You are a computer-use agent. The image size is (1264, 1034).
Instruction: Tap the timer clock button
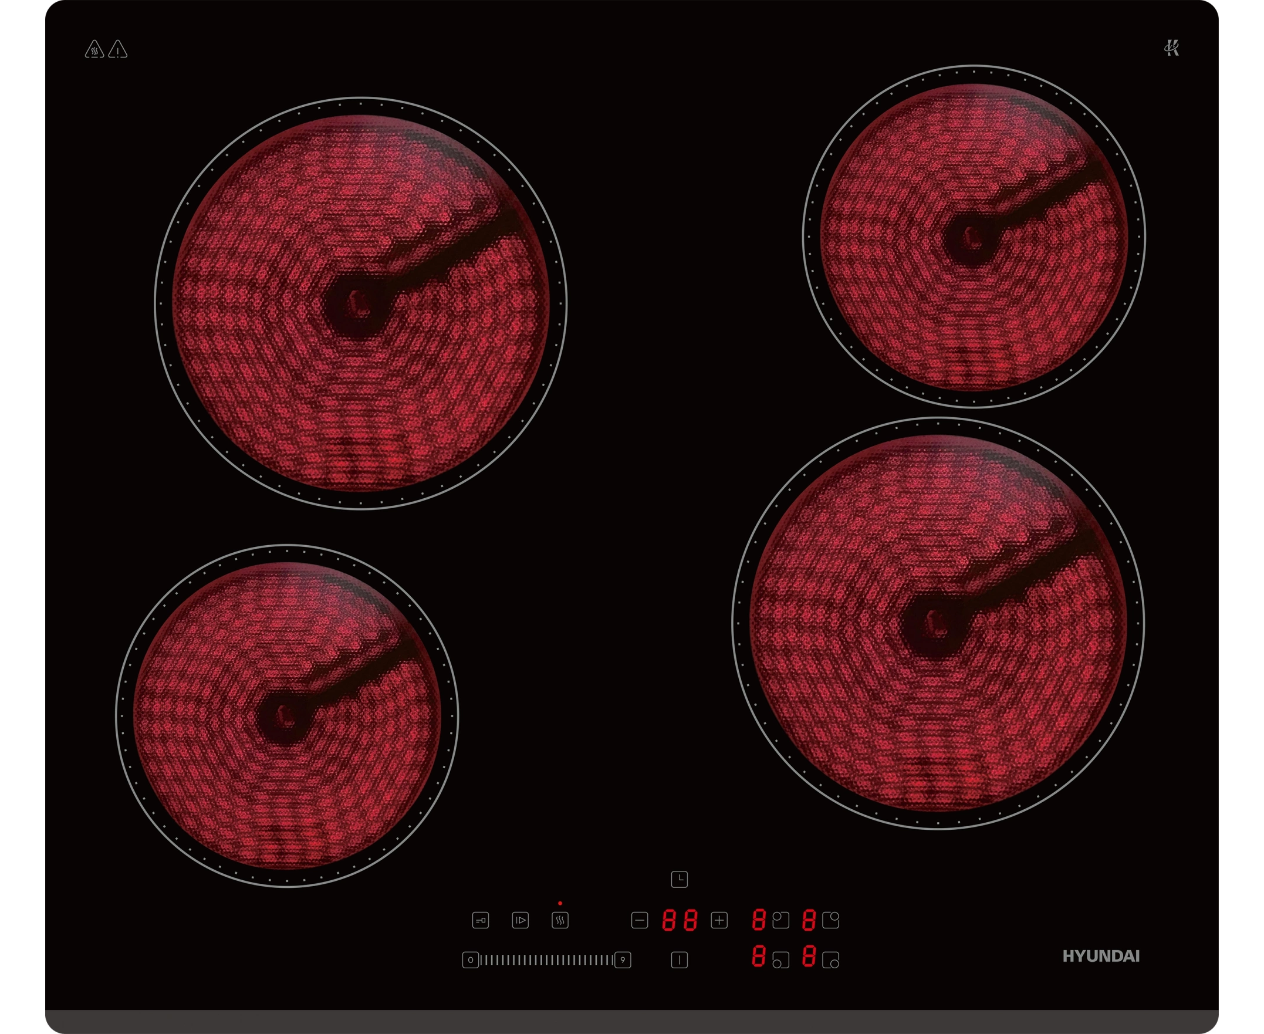(x=679, y=879)
